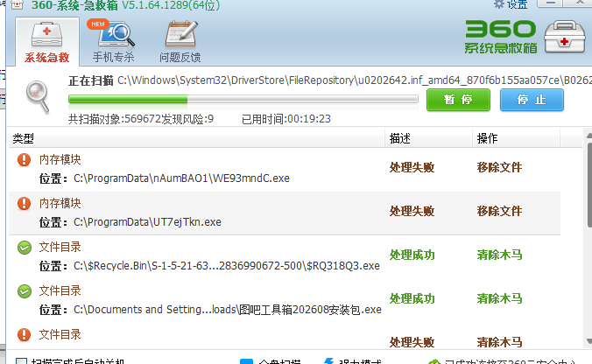Viewport: 592px width, 364px height.
Task: Open 设置 with the gear icon
Action: (x=499, y=4)
